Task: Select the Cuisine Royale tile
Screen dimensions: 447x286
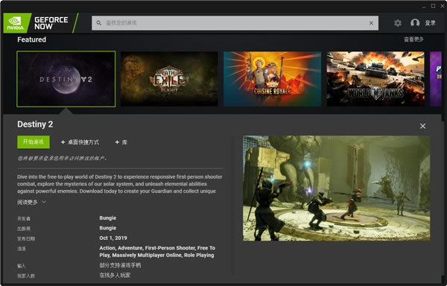Action: click(272, 79)
